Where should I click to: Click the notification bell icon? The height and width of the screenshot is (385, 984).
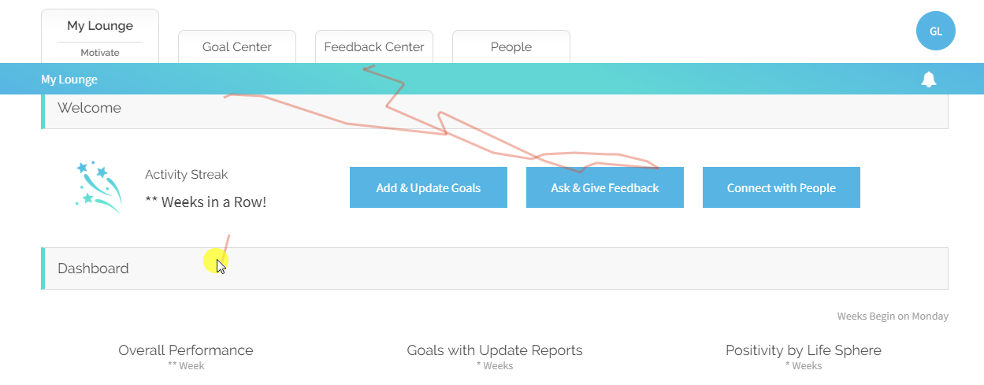coord(929,79)
